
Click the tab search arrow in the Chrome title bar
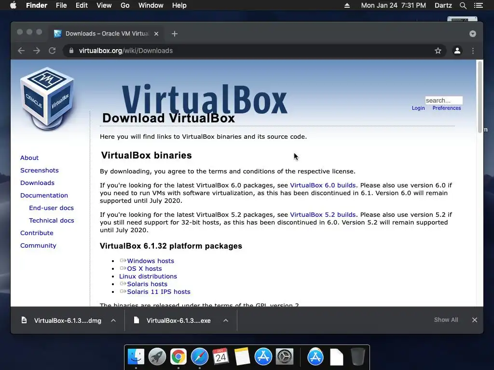[x=473, y=34]
